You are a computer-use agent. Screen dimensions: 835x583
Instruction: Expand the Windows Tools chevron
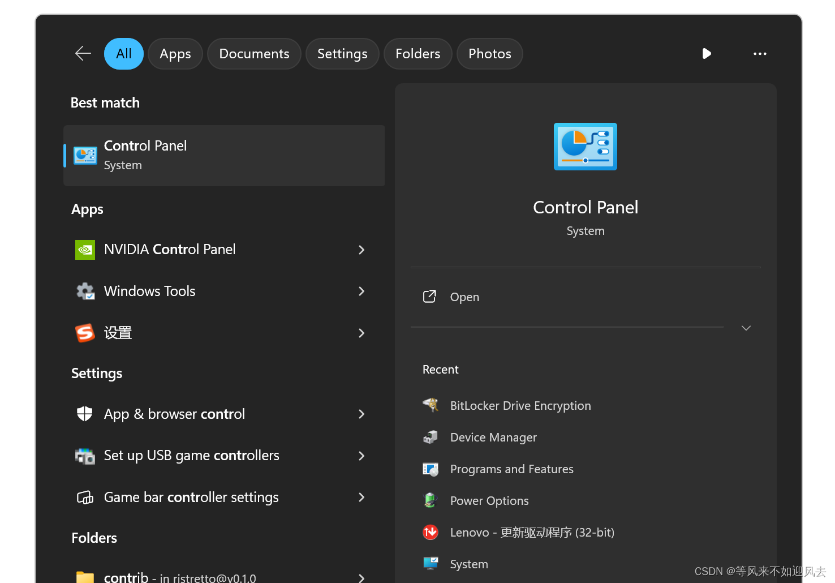361,291
